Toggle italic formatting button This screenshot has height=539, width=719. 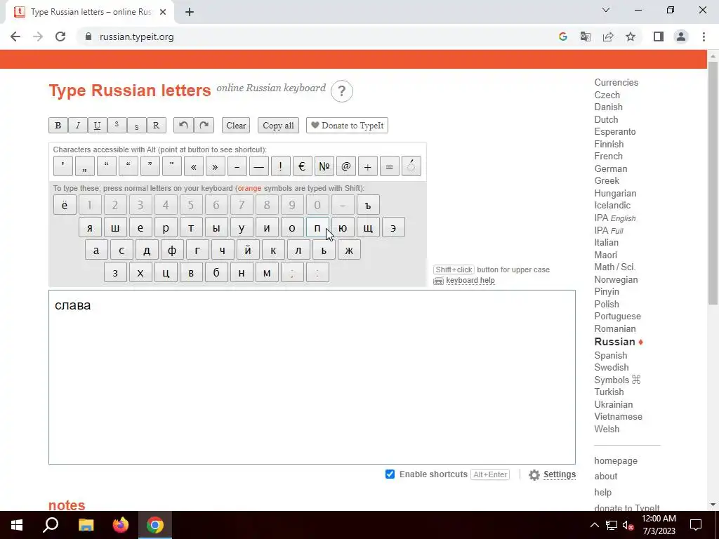tap(78, 126)
